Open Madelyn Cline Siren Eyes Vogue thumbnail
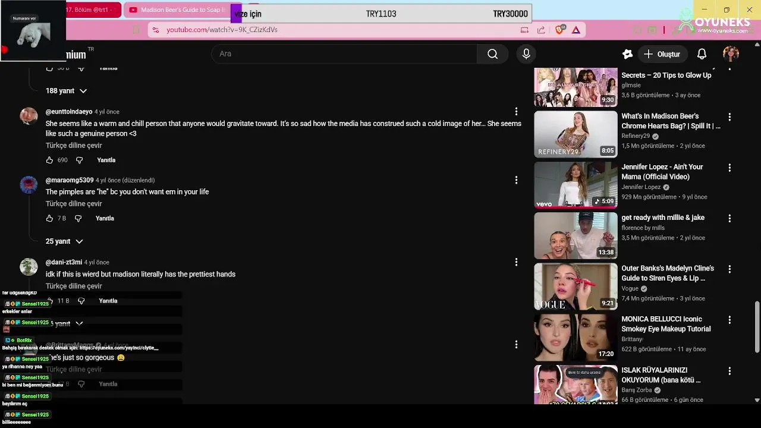 (x=576, y=287)
